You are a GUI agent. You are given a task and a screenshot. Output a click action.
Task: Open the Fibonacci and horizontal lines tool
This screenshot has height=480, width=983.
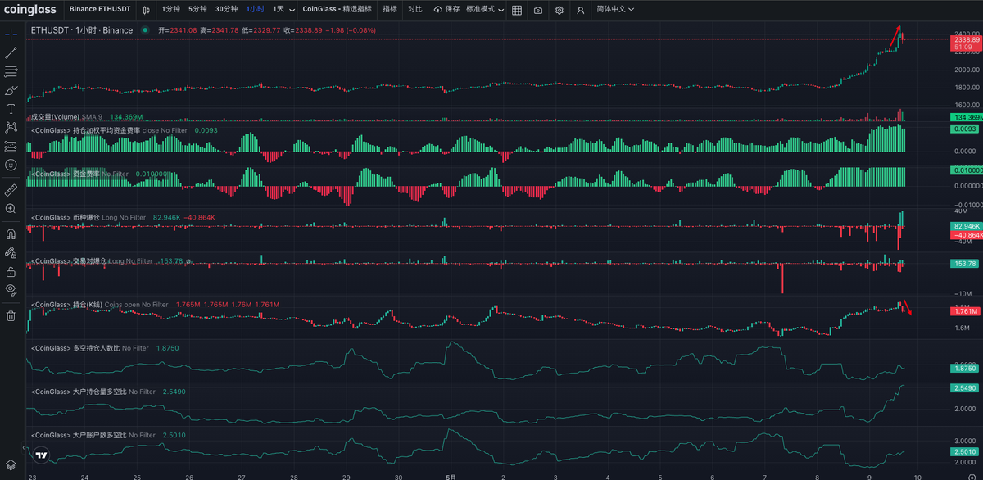point(11,71)
